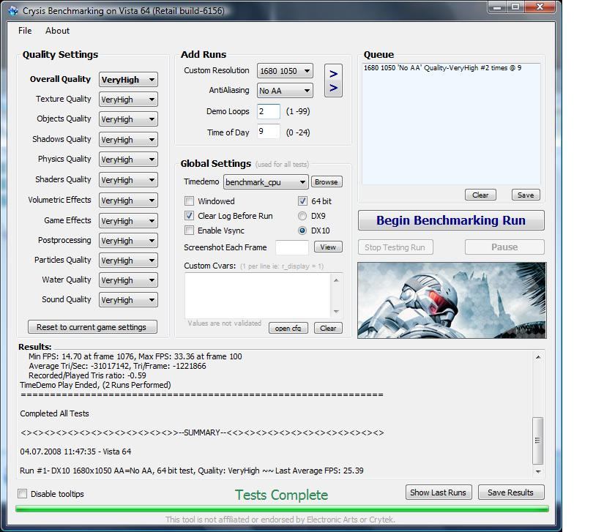Click the Time of Day input field
The image size is (615, 532).
(x=269, y=131)
